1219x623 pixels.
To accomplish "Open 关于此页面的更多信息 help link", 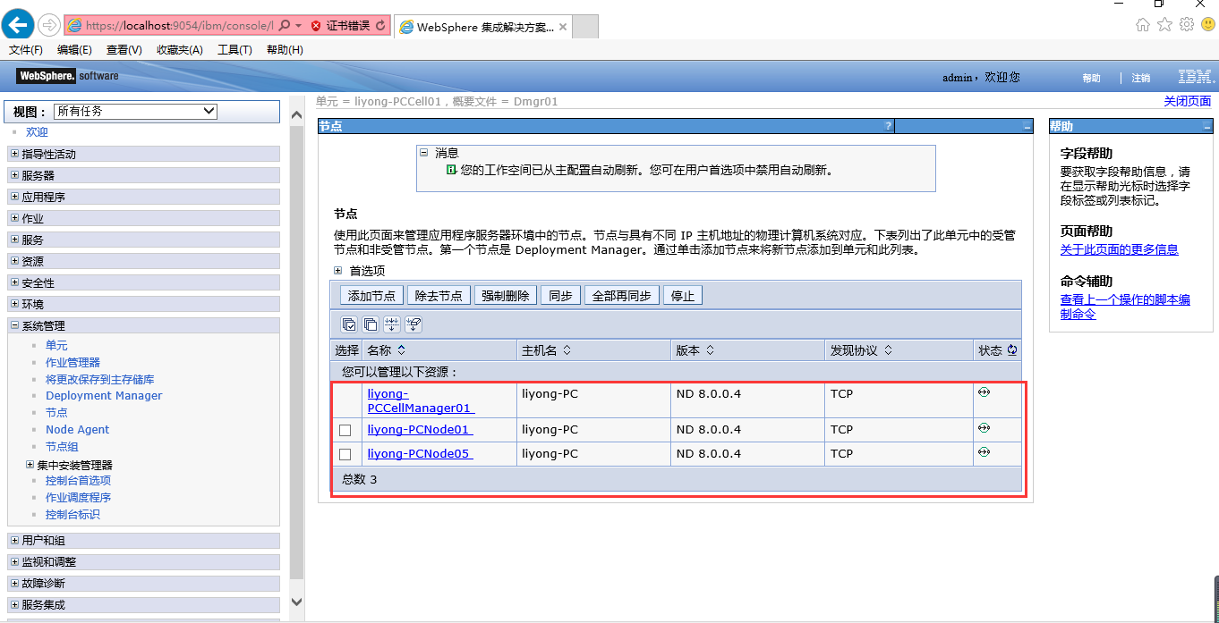I will [x=1119, y=249].
